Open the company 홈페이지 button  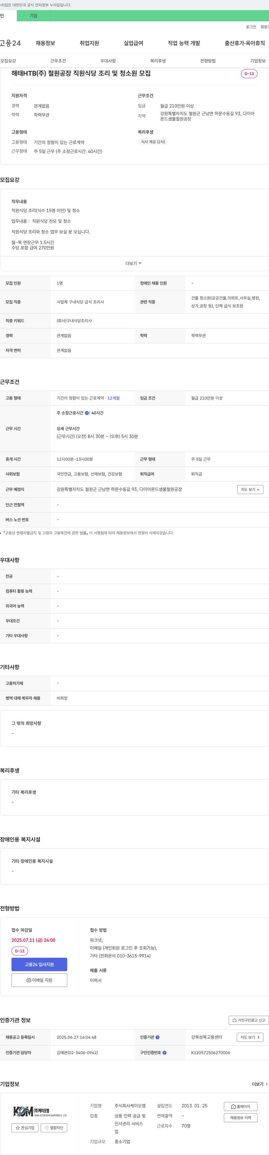pos(241,1106)
